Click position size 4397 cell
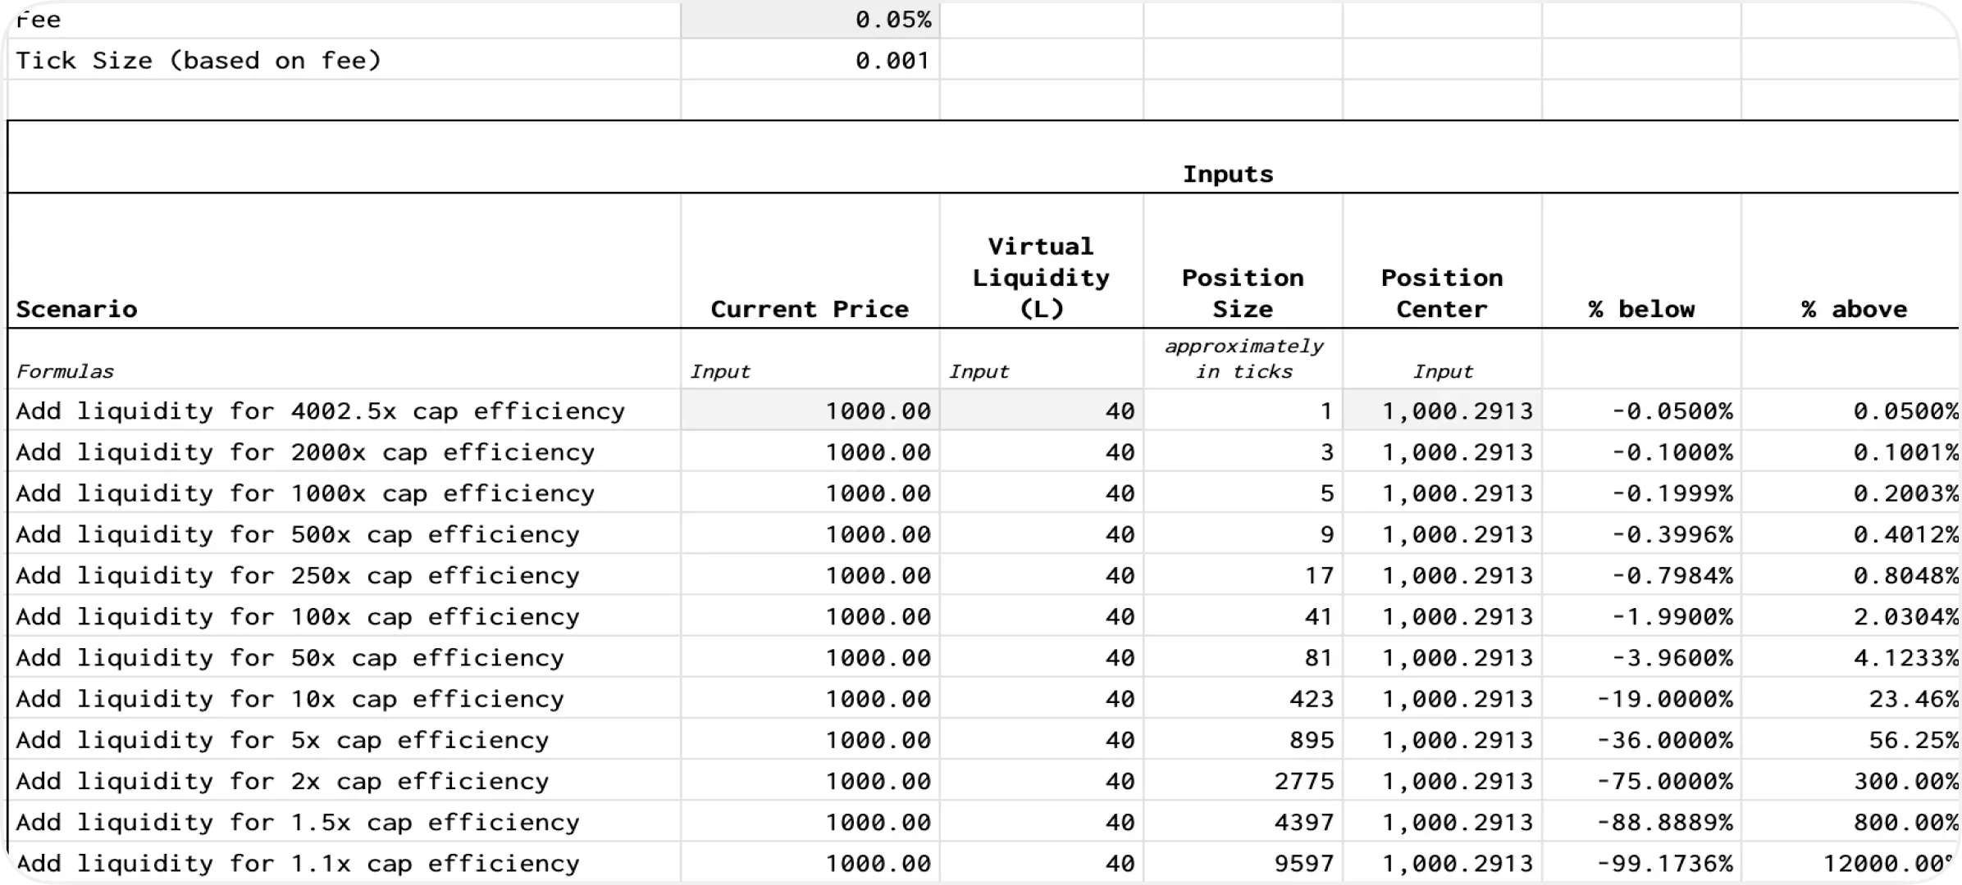This screenshot has width=1962, height=885. click(x=1243, y=821)
